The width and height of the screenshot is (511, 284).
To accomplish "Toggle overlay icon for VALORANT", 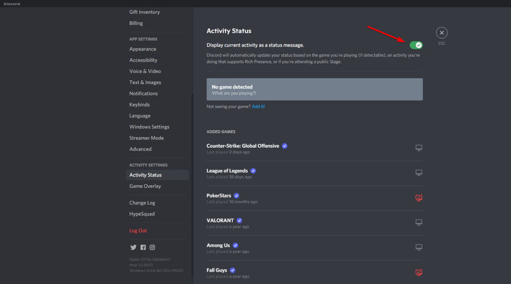I will pos(419,223).
